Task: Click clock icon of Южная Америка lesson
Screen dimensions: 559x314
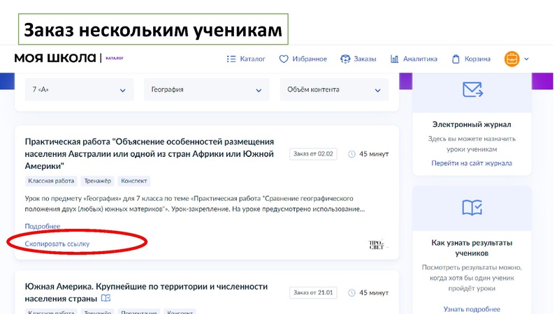Action: [351, 292]
